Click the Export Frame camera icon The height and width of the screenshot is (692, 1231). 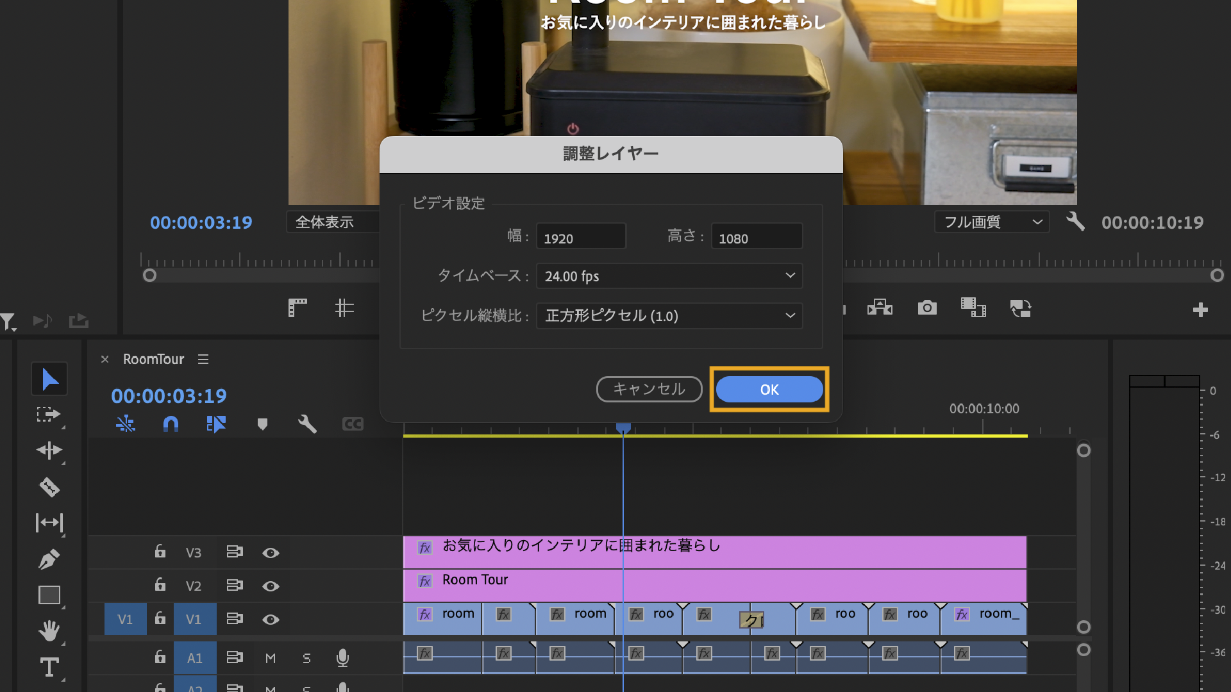[926, 308]
